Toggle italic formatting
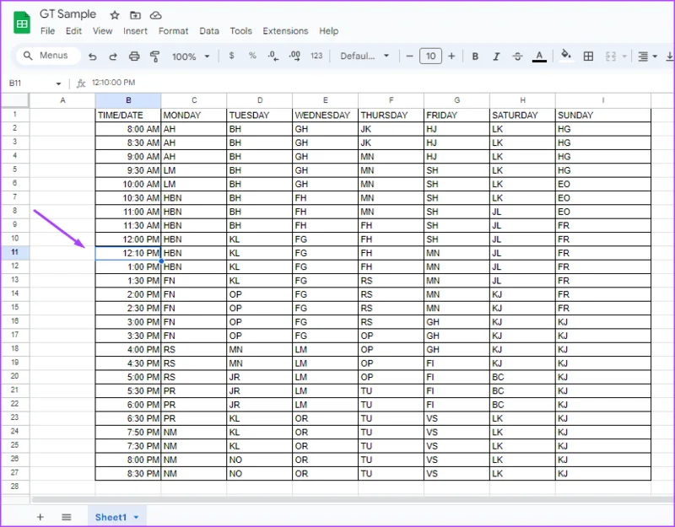The width and height of the screenshot is (675, 527). [496, 56]
